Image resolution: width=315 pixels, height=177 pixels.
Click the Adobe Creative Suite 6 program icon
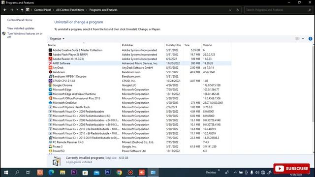[50, 50]
